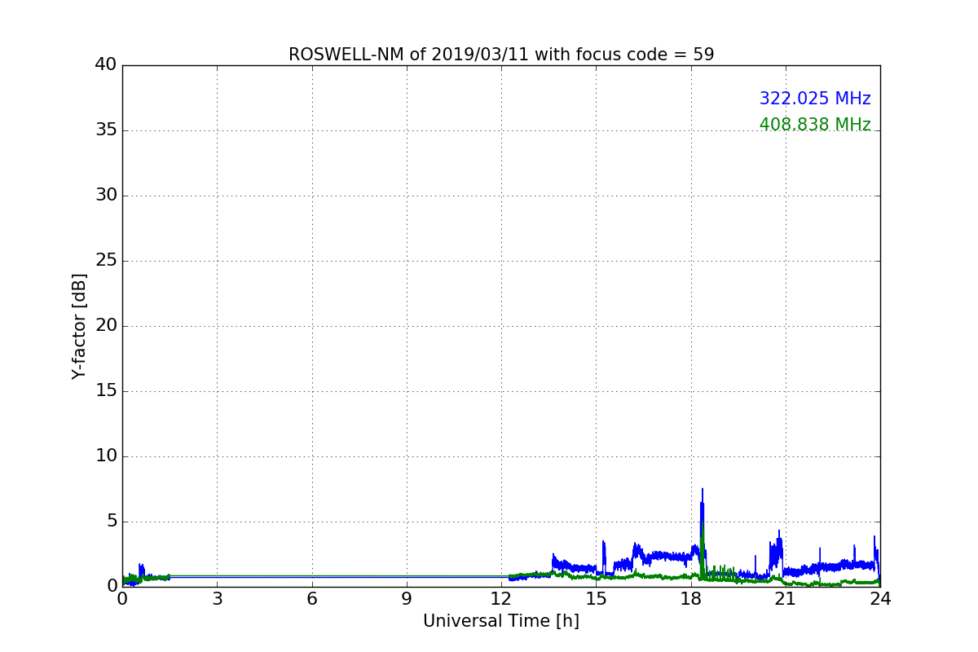Image resolution: width=978 pixels, height=652 pixels.
Task: Click the y-axis tick label 35
Action: (x=106, y=130)
